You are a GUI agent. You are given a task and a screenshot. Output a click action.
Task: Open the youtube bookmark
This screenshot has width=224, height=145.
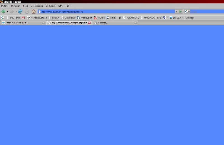[99, 18]
